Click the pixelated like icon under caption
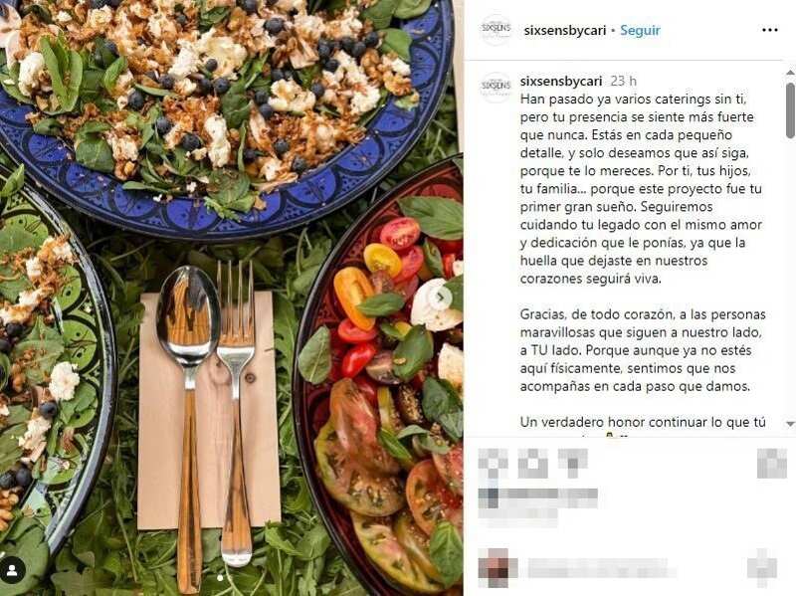This screenshot has width=796, height=596. tap(493, 464)
